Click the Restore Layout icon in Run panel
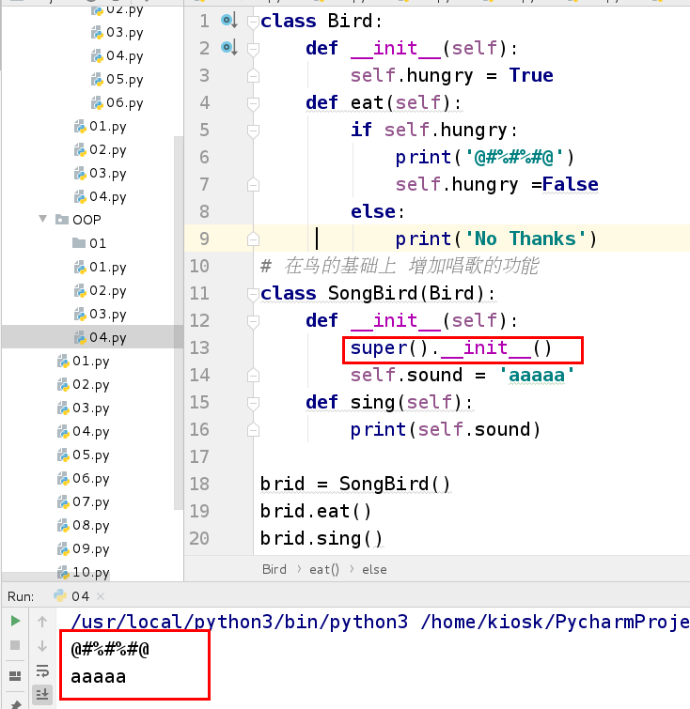This screenshot has width=690, height=709. (15, 675)
